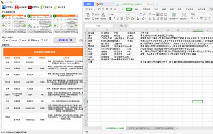Select the formula export radio button

pyautogui.click(x=42, y=40)
